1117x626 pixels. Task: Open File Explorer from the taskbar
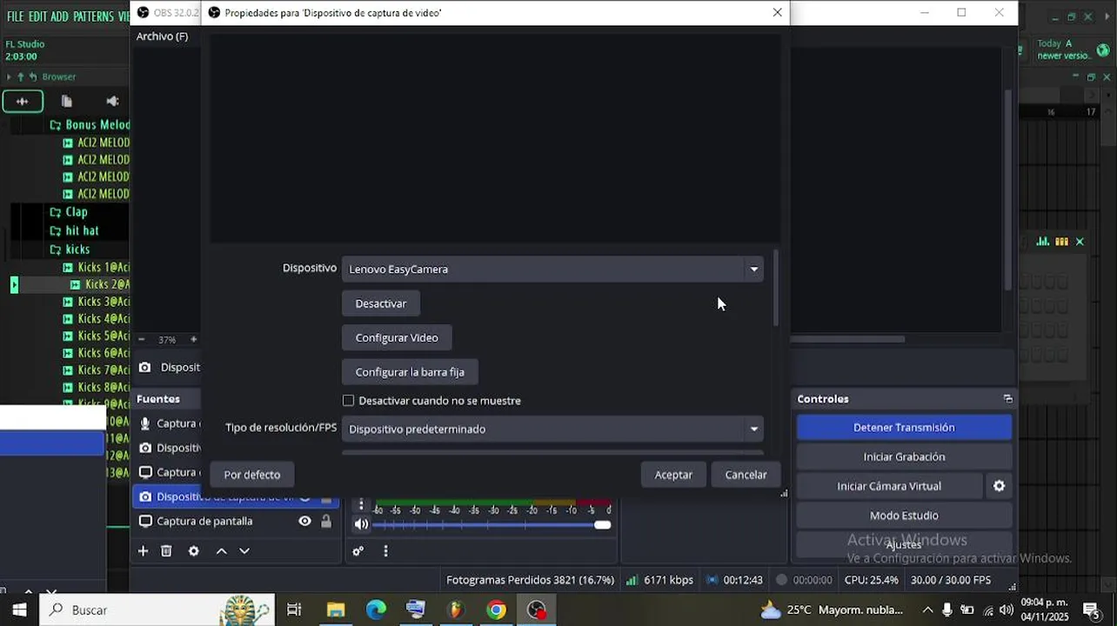point(336,610)
